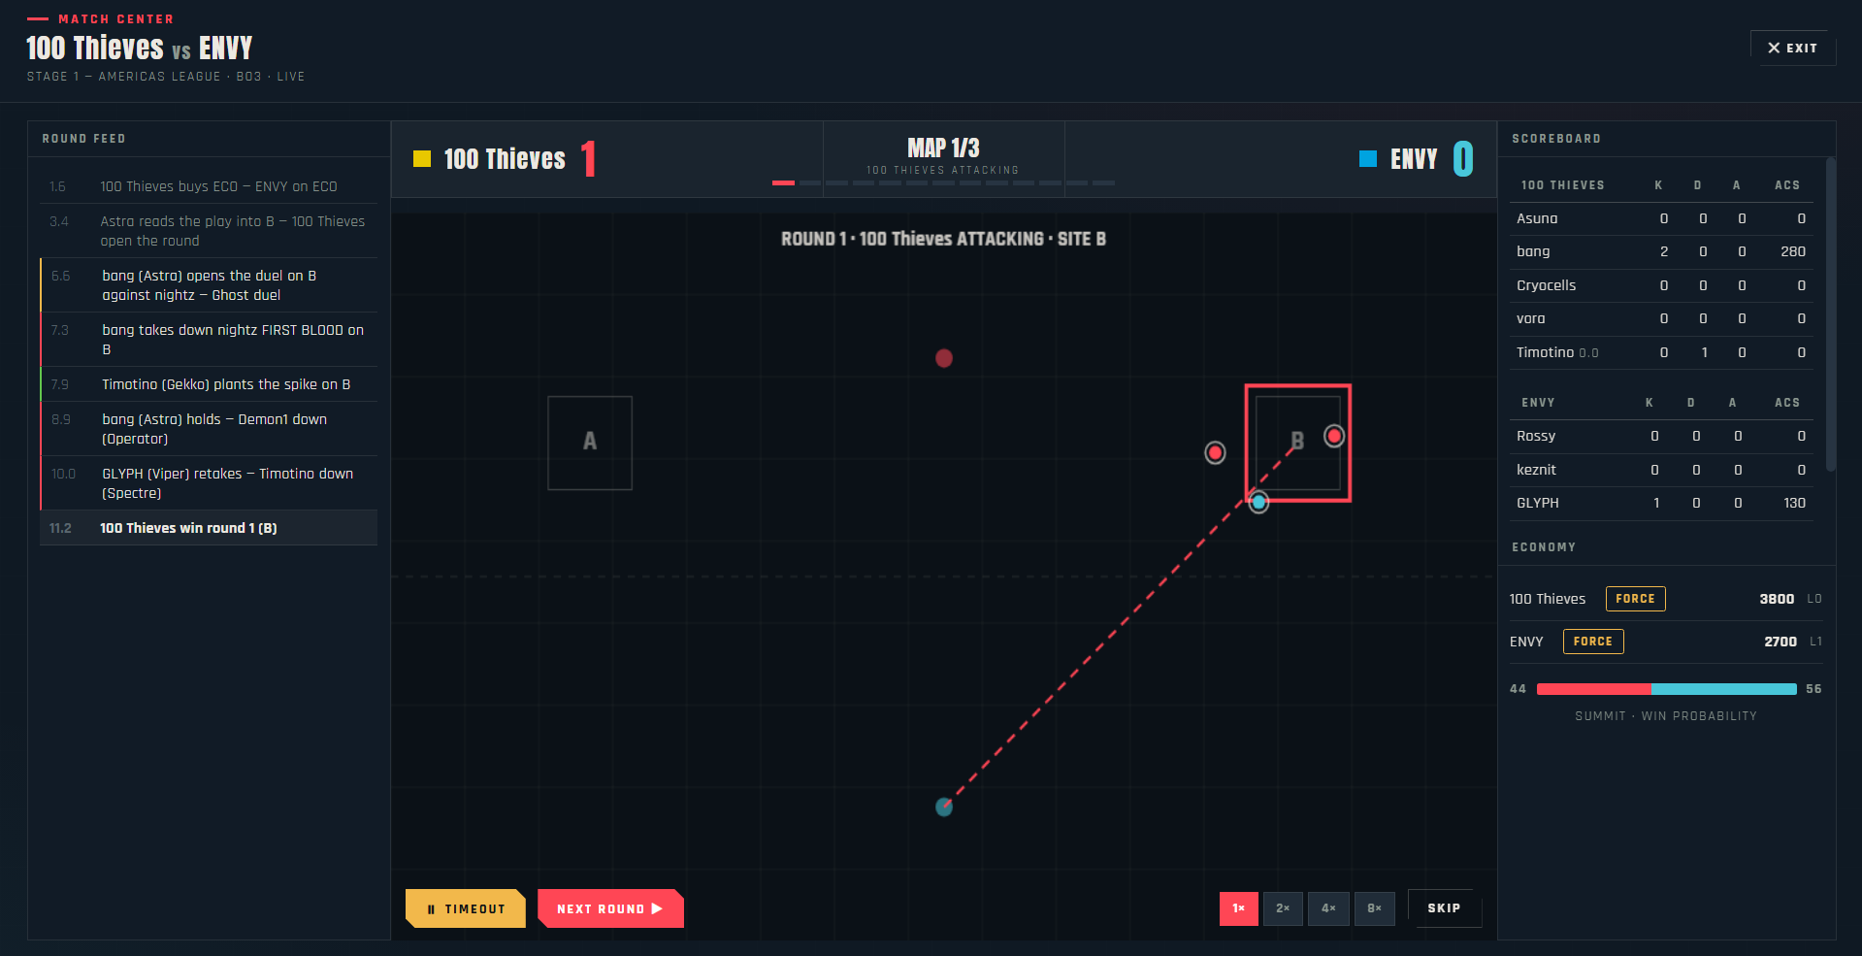Click ENVY economy value 2700
Viewport: 1862px width, 956px height.
pos(1780,642)
